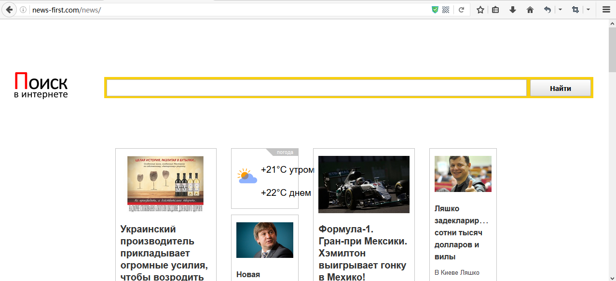Viewport: 616px width, 281px height.
Task: Open photo of man giving thumbs up
Action: click(x=463, y=174)
